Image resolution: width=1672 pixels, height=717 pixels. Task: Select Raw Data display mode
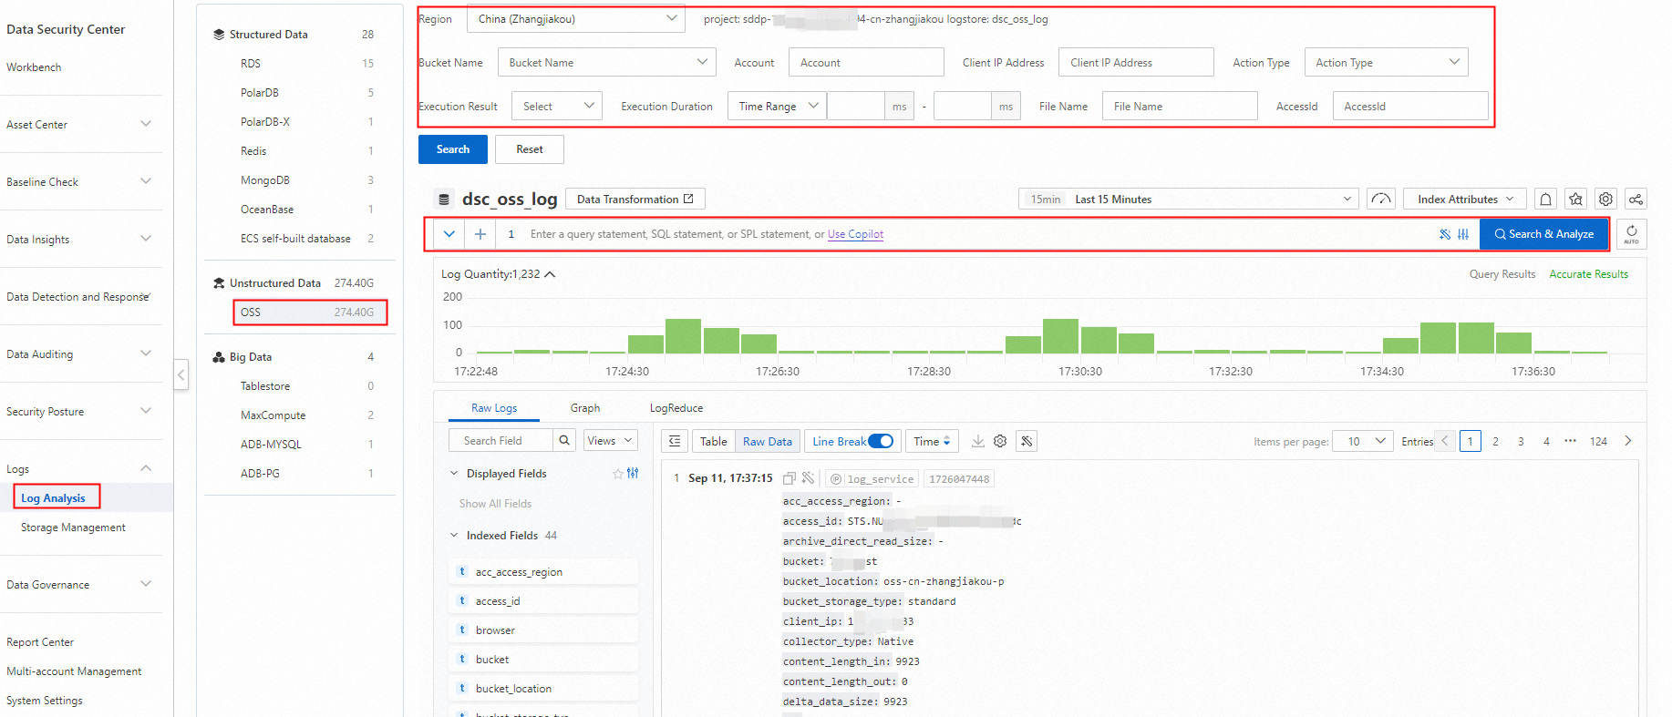click(x=767, y=441)
